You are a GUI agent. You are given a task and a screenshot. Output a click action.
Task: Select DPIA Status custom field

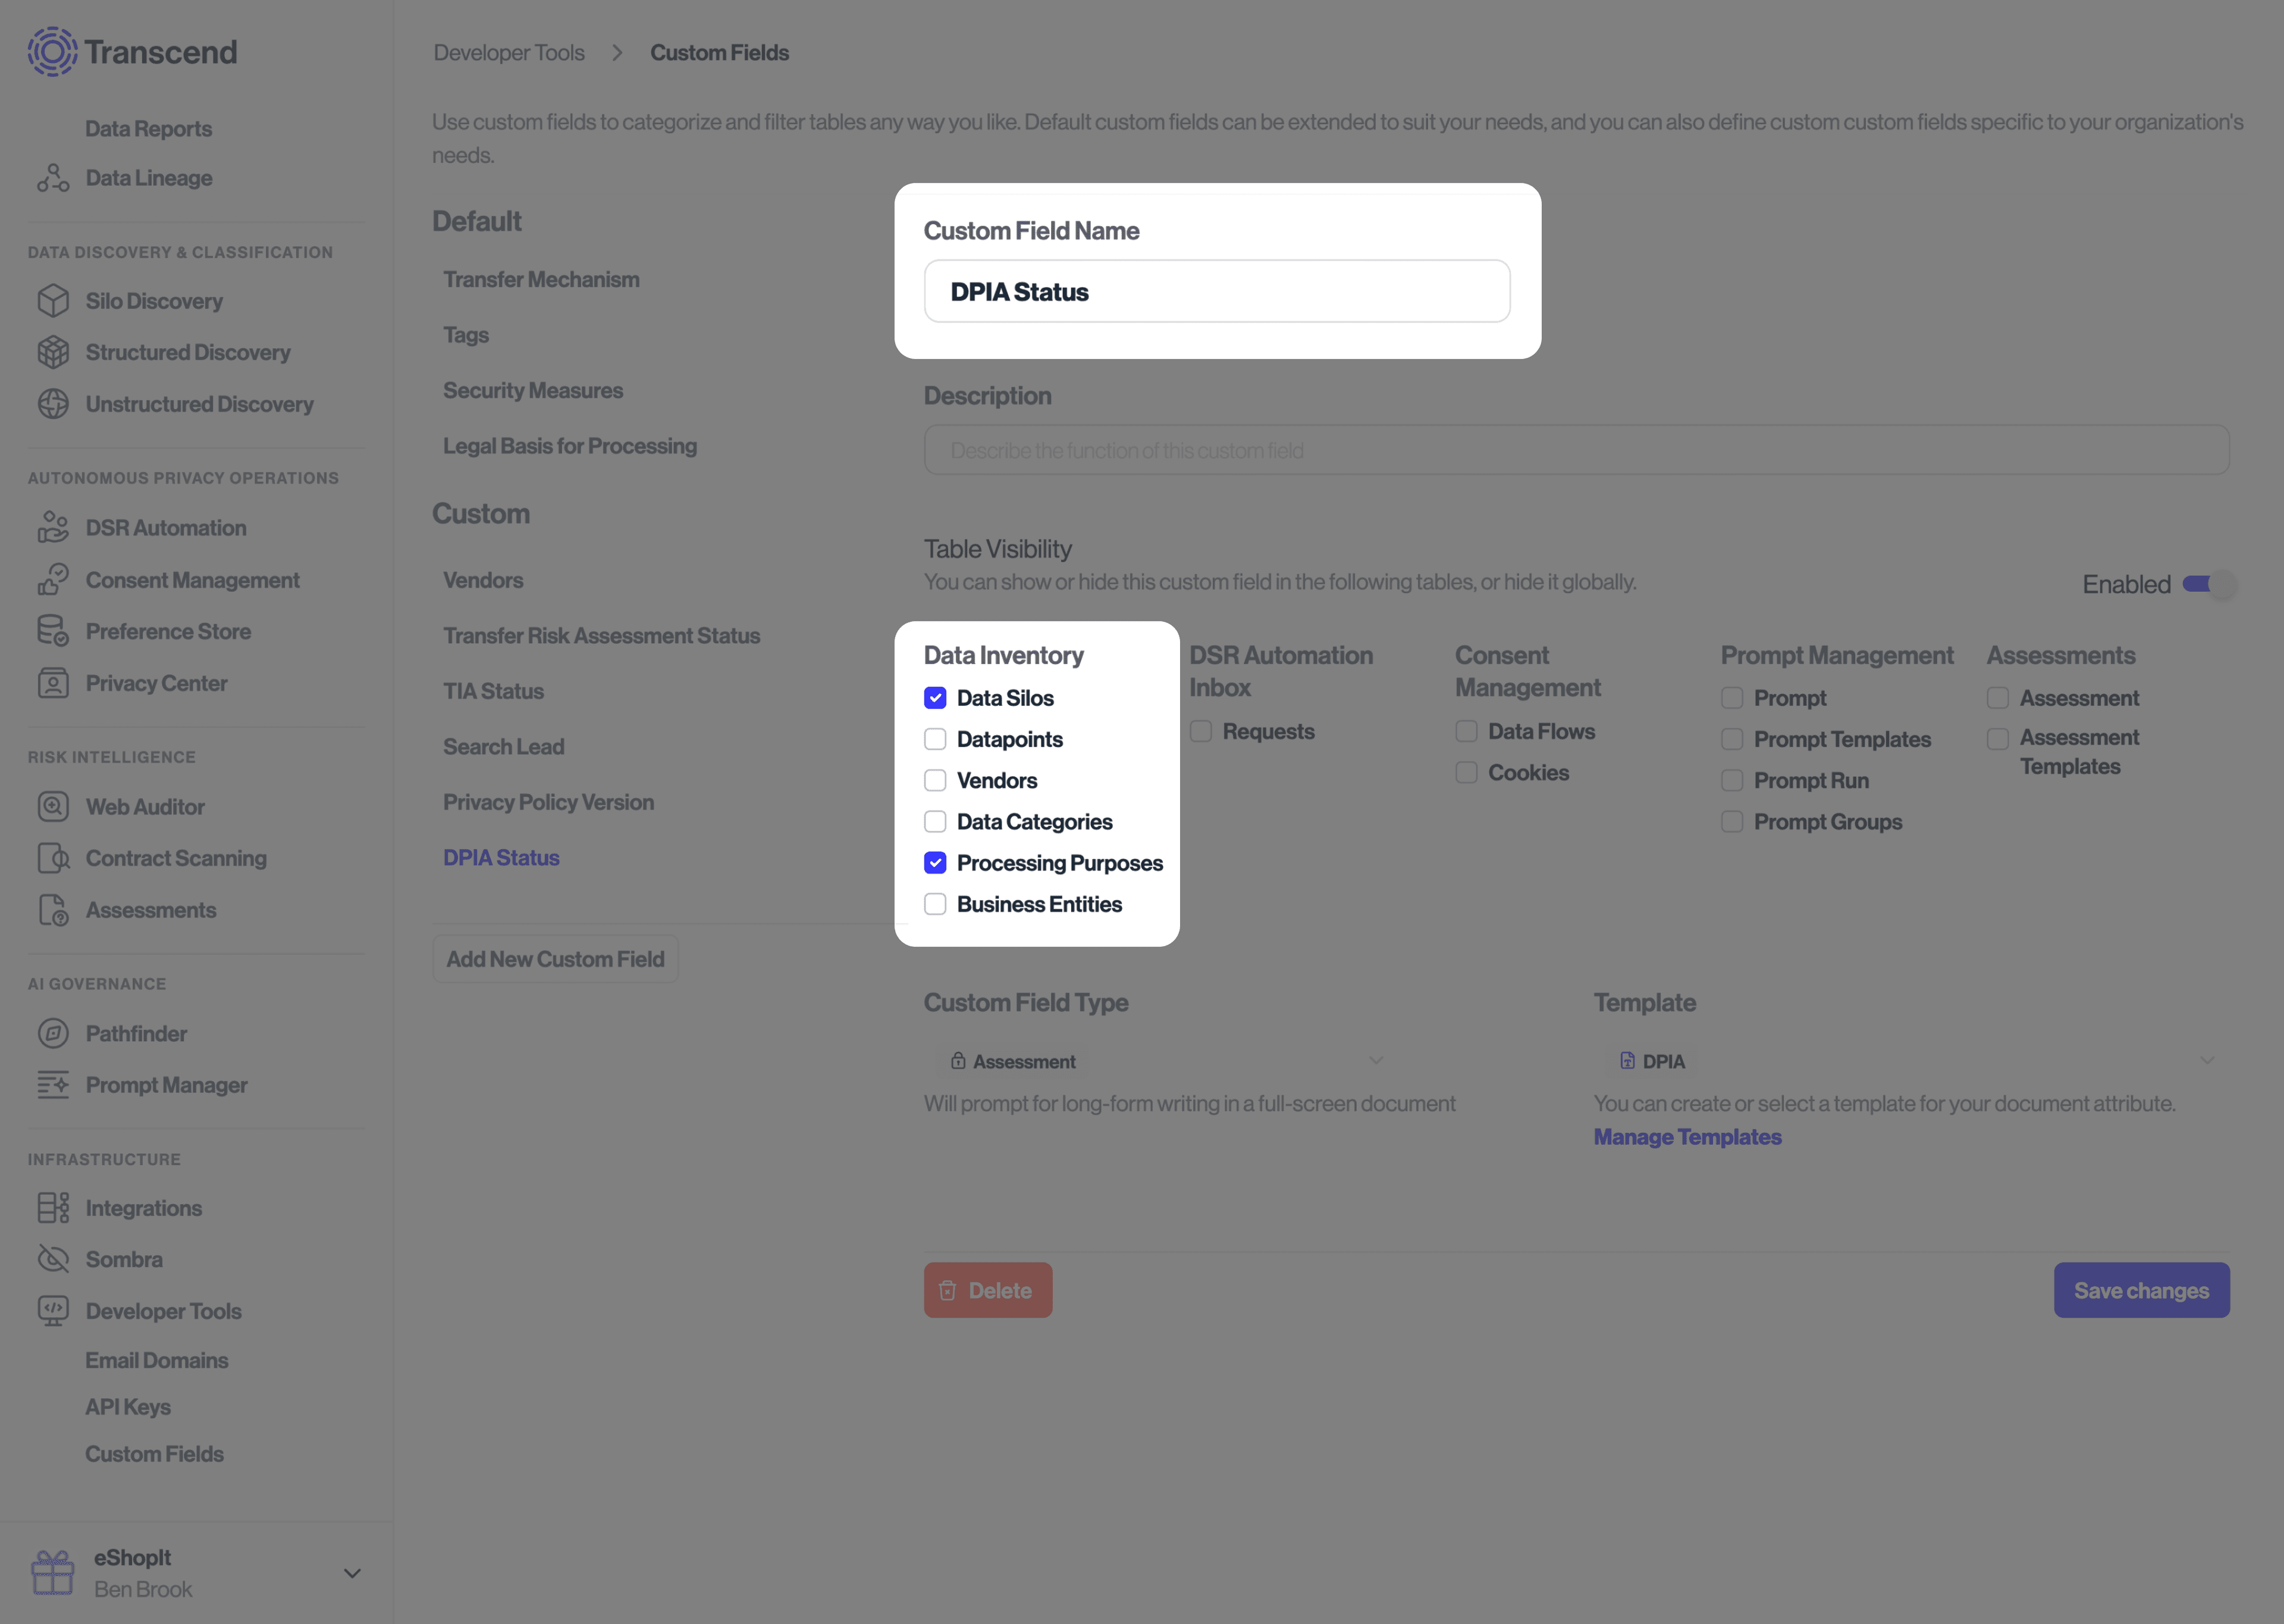tap(501, 858)
